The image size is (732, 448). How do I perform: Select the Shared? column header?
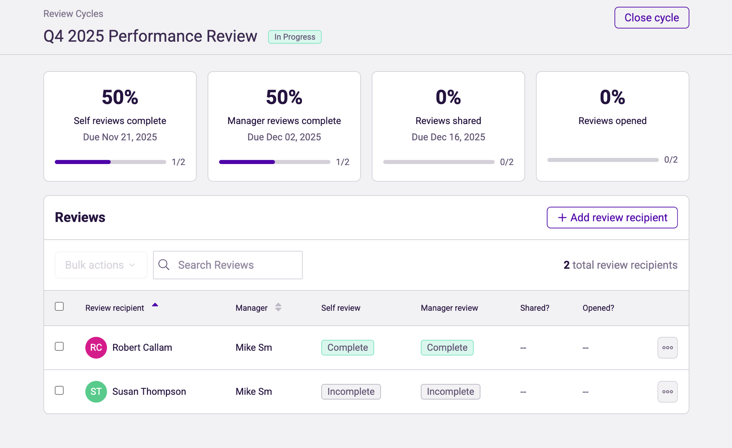pos(535,308)
